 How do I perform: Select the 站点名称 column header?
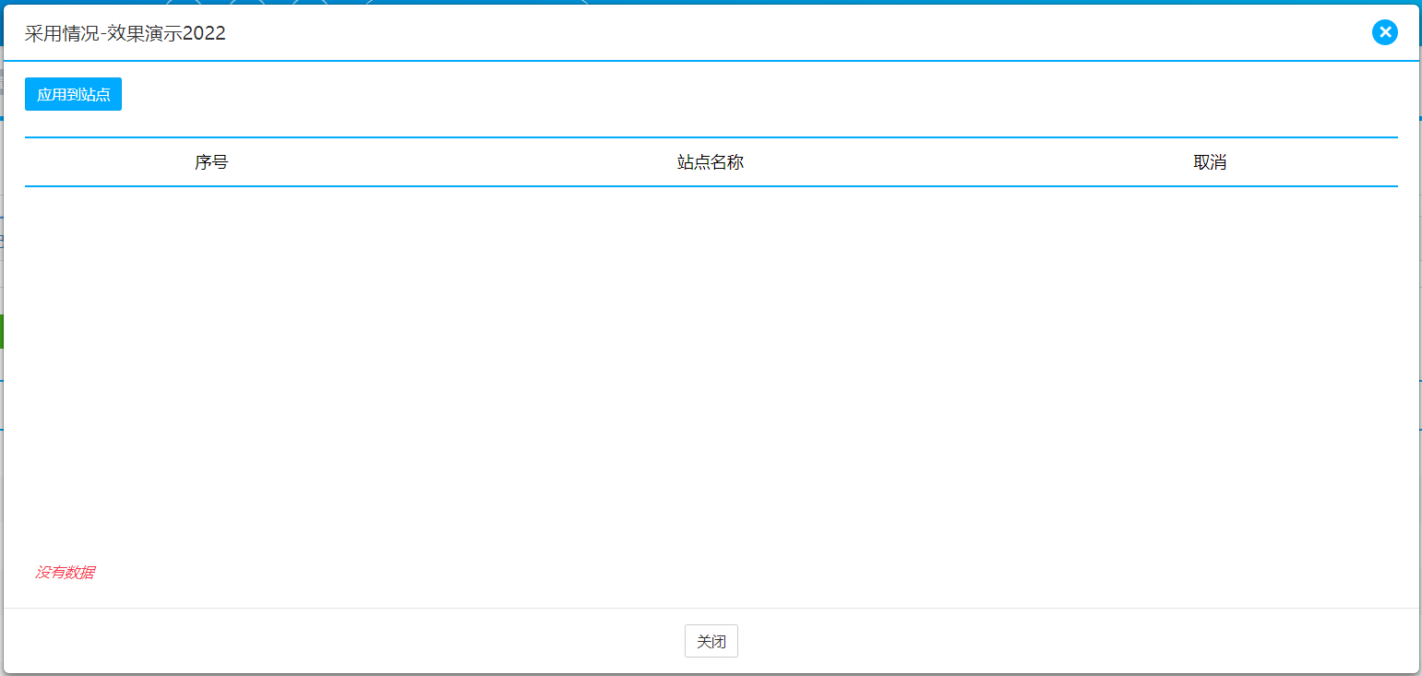[710, 162]
